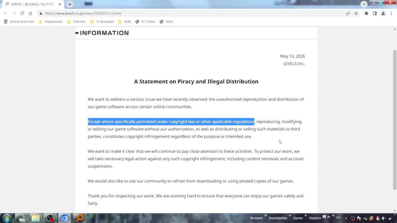This screenshot has height=223, width=397.
Task: Show hidden system tray icons
Action: click(x=346, y=218)
